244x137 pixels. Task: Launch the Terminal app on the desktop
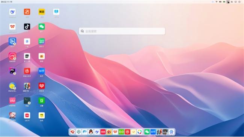point(27,101)
